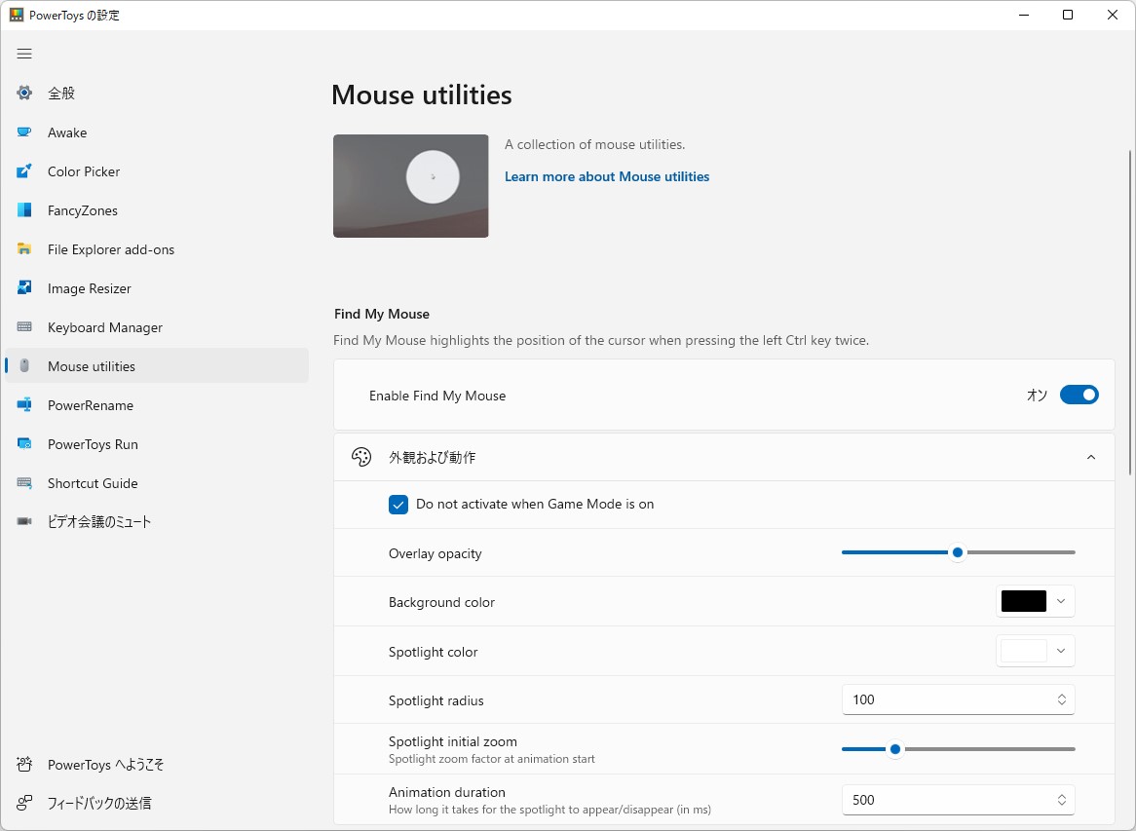Click the Spotlight radius number field
Screen dimensions: 1136x831
(x=945, y=699)
